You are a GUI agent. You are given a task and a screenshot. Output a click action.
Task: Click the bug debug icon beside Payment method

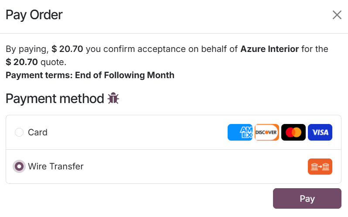click(113, 99)
